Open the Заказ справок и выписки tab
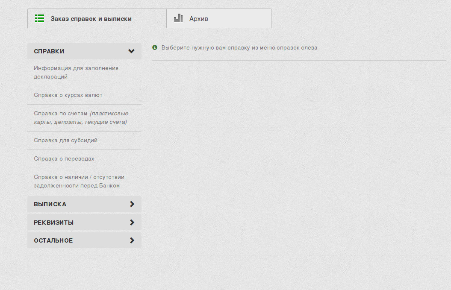Screen dimensions: 451x290 (97, 18)
